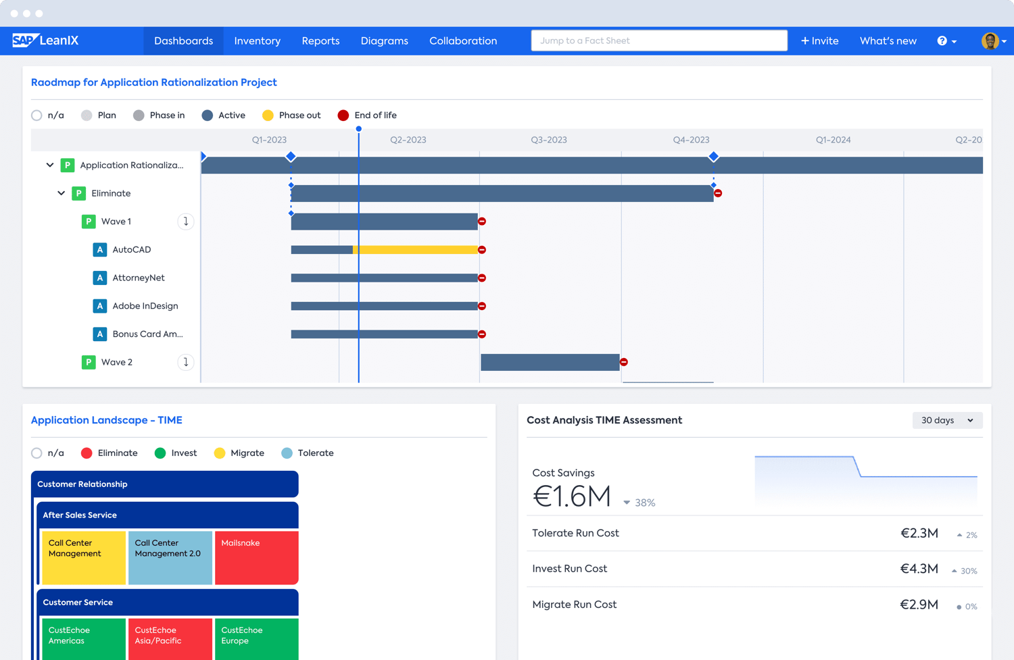Collapse the Application Rationalization project node
The width and height of the screenshot is (1014, 660).
[49, 165]
